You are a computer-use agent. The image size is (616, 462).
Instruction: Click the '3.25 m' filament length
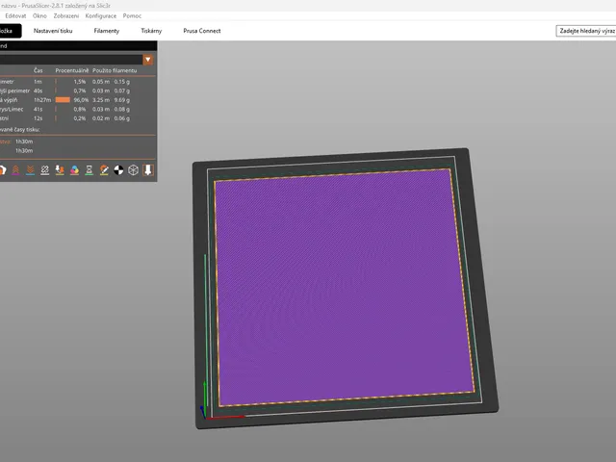click(101, 100)
